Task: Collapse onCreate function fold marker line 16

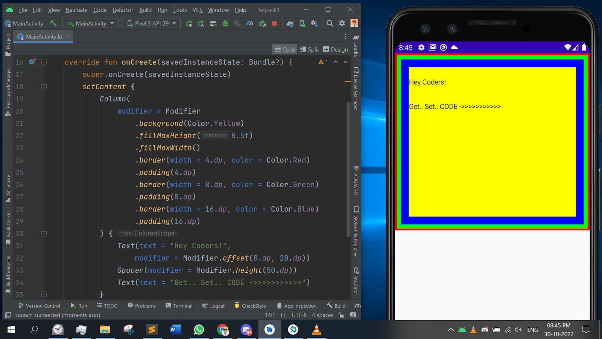Action: [44, 62]
